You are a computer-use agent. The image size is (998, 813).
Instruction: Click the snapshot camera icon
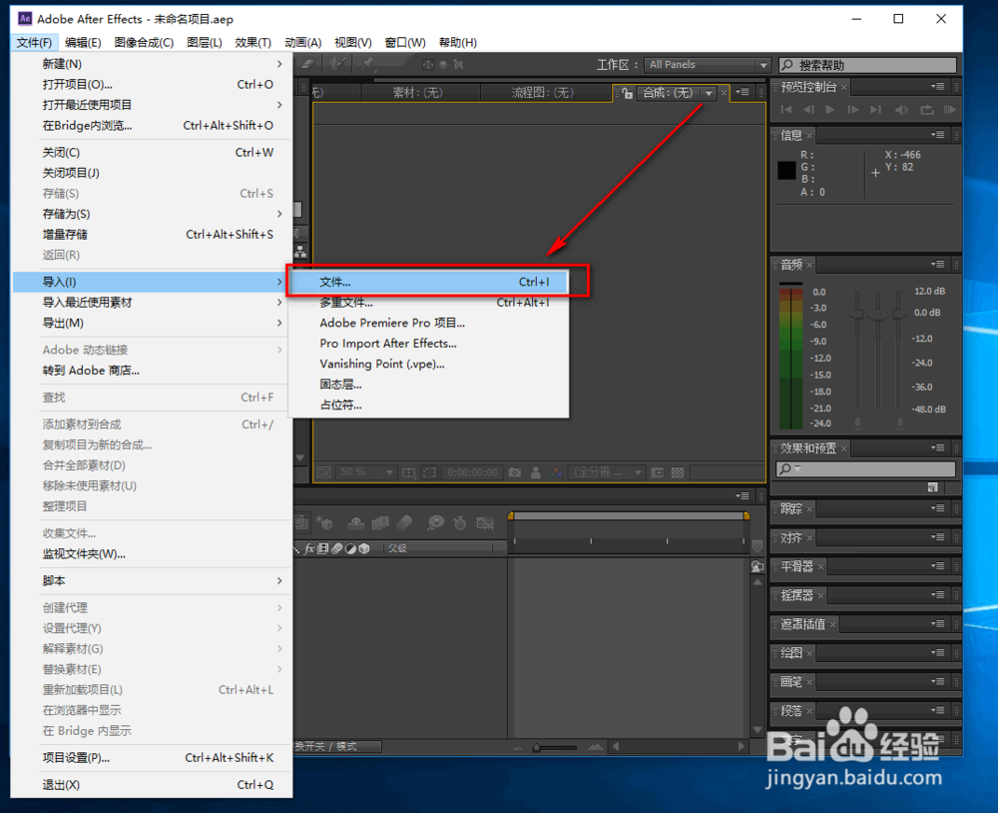(515, 472)
